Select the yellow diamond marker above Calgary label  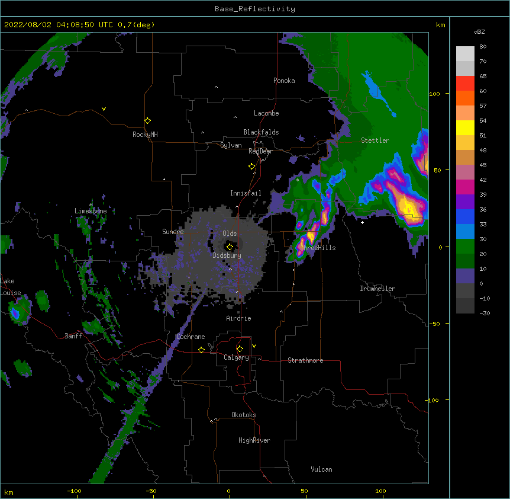pos(240,349)
